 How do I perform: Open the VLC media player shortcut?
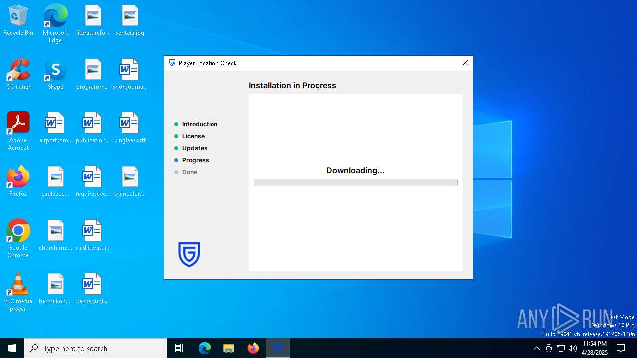click(x=18, y=293)
